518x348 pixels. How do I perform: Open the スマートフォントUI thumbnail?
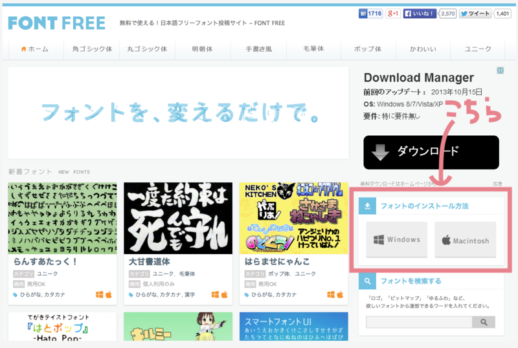(x=294, y=327)
